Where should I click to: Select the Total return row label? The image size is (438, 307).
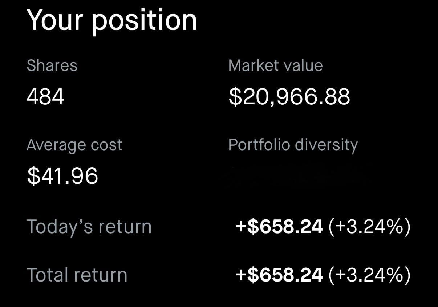pos(77,275)
